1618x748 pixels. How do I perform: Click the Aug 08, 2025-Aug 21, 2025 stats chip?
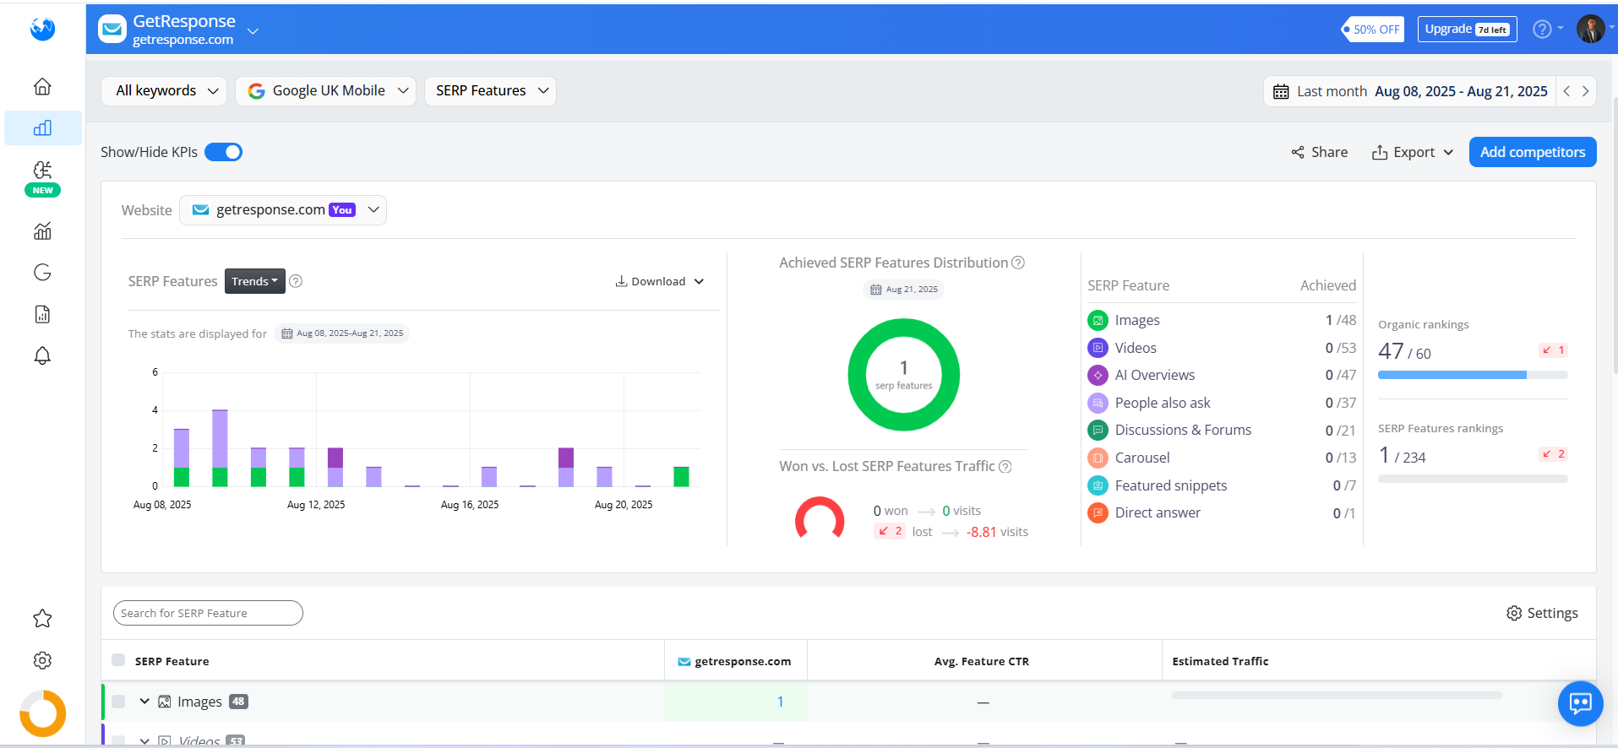[x=341, y=333]
